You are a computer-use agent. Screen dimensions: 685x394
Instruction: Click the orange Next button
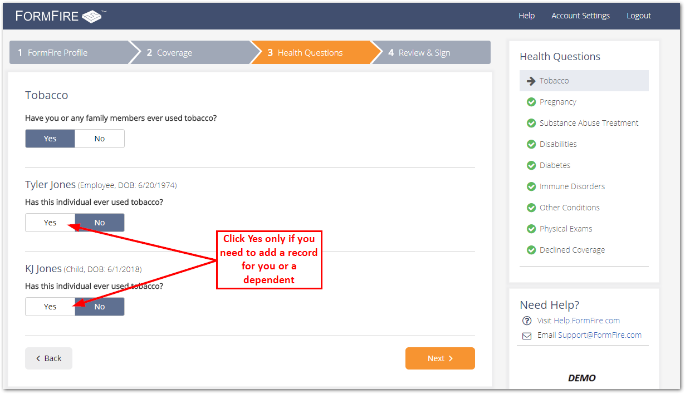tap(440, 358)
